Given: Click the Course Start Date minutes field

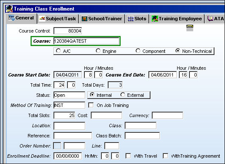Looking at the screenshot, I should tap(98, 75).
